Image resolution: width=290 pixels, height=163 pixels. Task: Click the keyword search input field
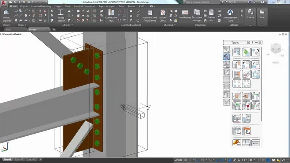pos(202,2)
